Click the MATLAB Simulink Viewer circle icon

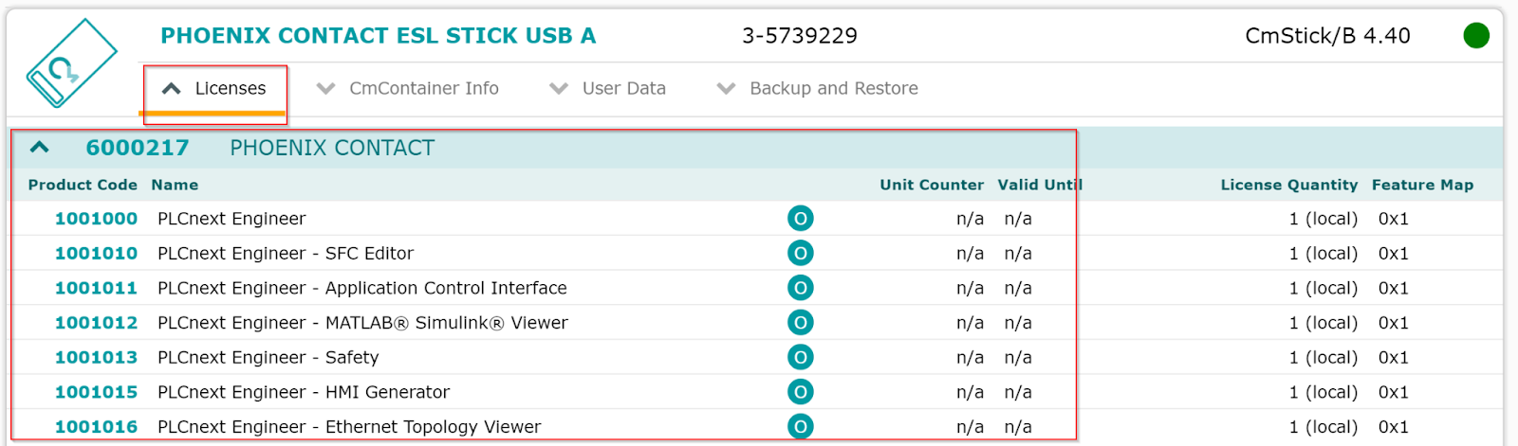[801, 323]
